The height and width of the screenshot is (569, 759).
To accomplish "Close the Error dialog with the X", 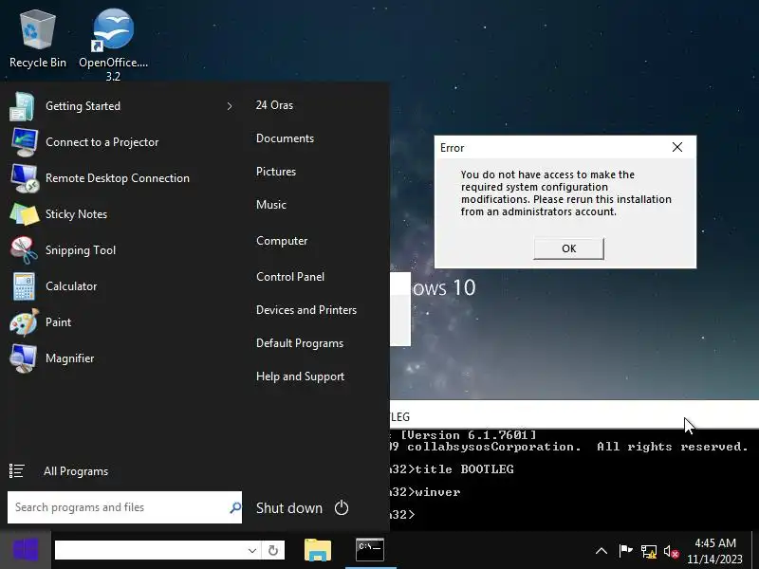I will click(x=677, y=147).
